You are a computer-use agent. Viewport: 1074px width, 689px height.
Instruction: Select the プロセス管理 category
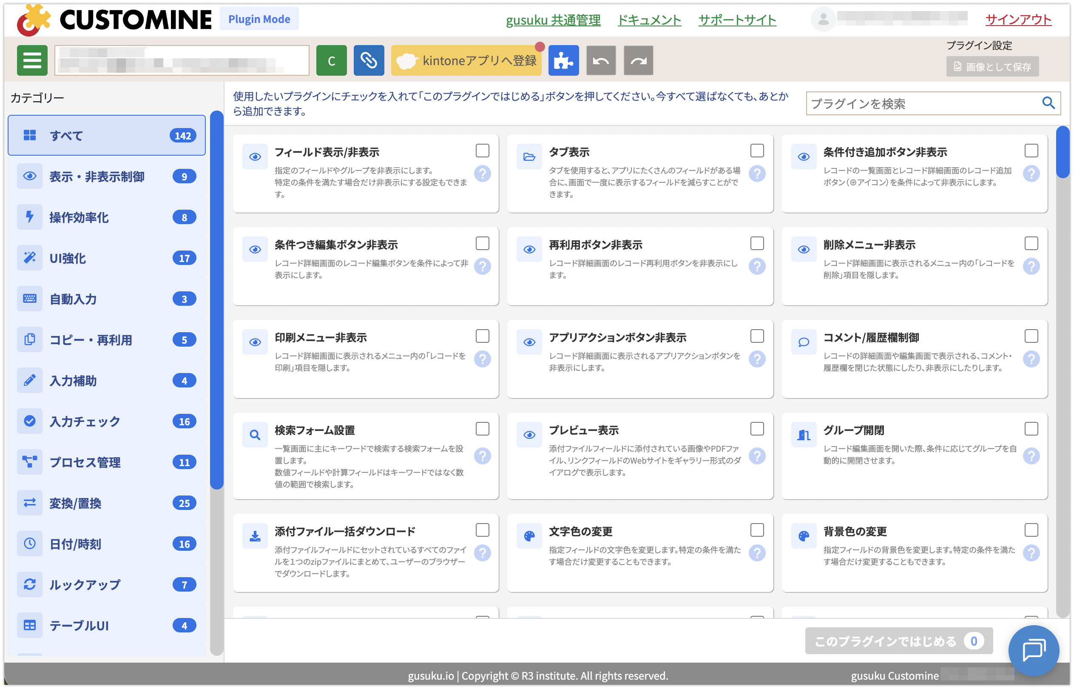tap(106, 462)
